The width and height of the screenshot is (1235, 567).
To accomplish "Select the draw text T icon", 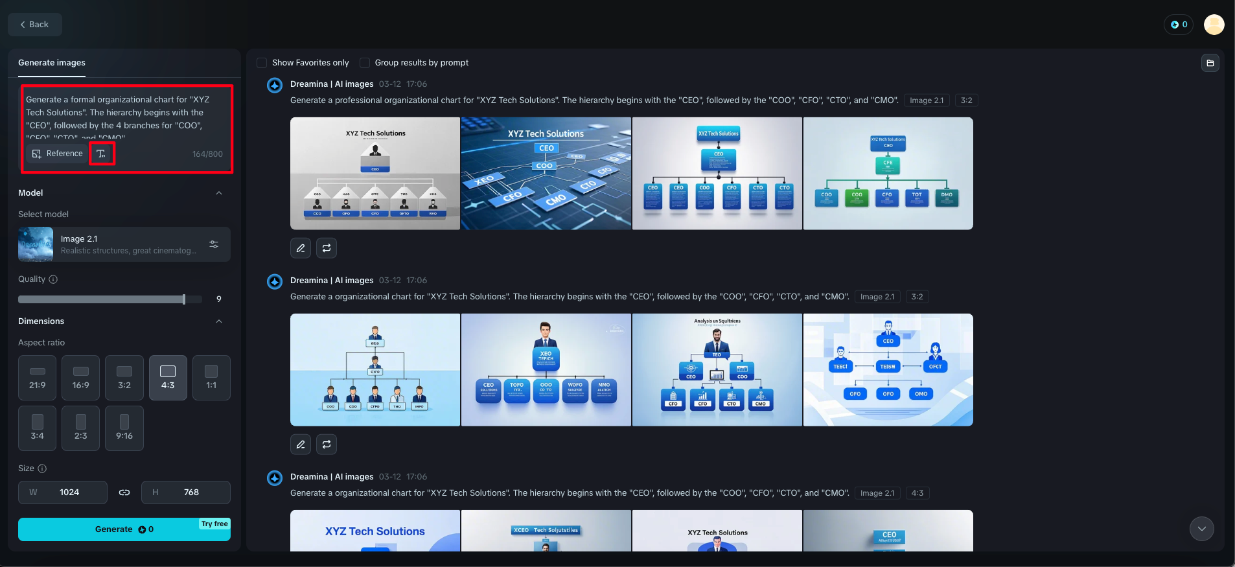I will coord(101,154).
